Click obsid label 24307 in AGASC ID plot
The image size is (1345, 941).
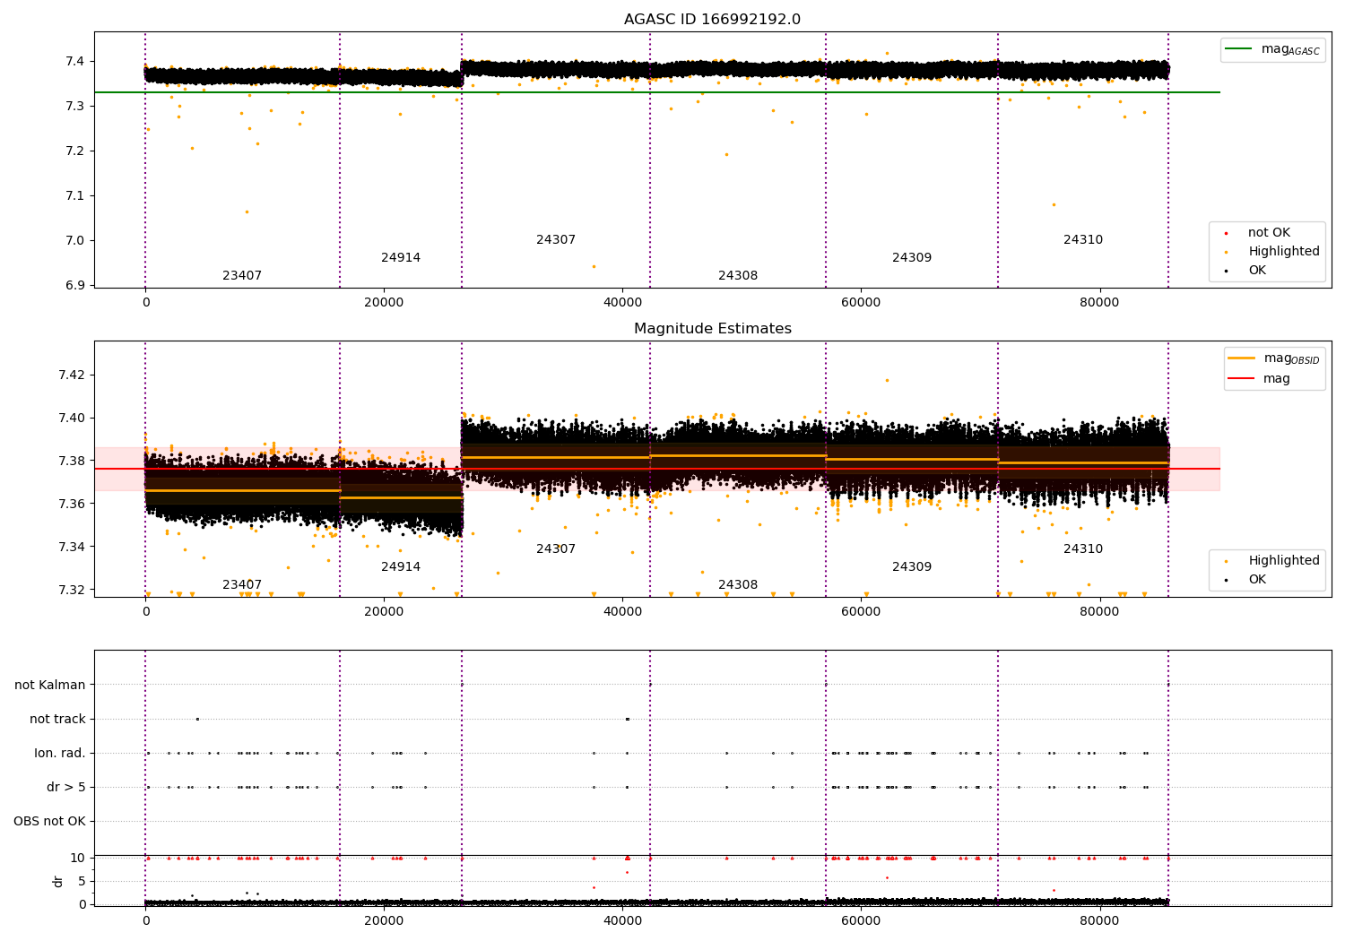[556, 240]
